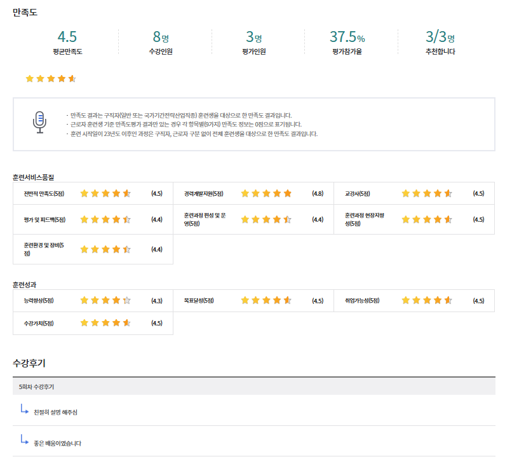Click the stars for 전반적 만족도
Image resolution: width=512 pixels, height=466 pixels.
pyautogui.click(x=105, y=193)
